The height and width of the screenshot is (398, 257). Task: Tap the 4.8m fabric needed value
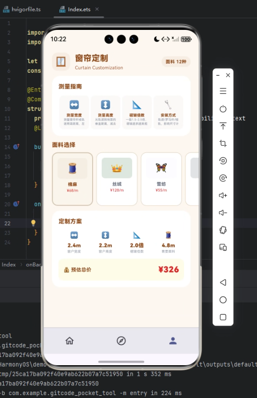point(168,246)
